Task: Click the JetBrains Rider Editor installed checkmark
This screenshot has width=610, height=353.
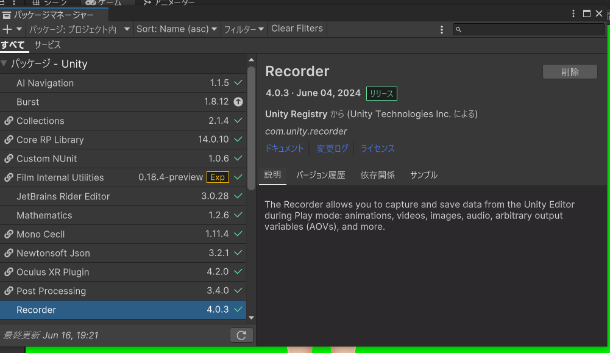Action: [238, 196]
